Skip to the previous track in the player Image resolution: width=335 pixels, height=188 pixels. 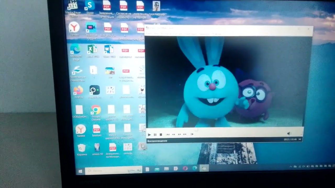coord(168,134)
